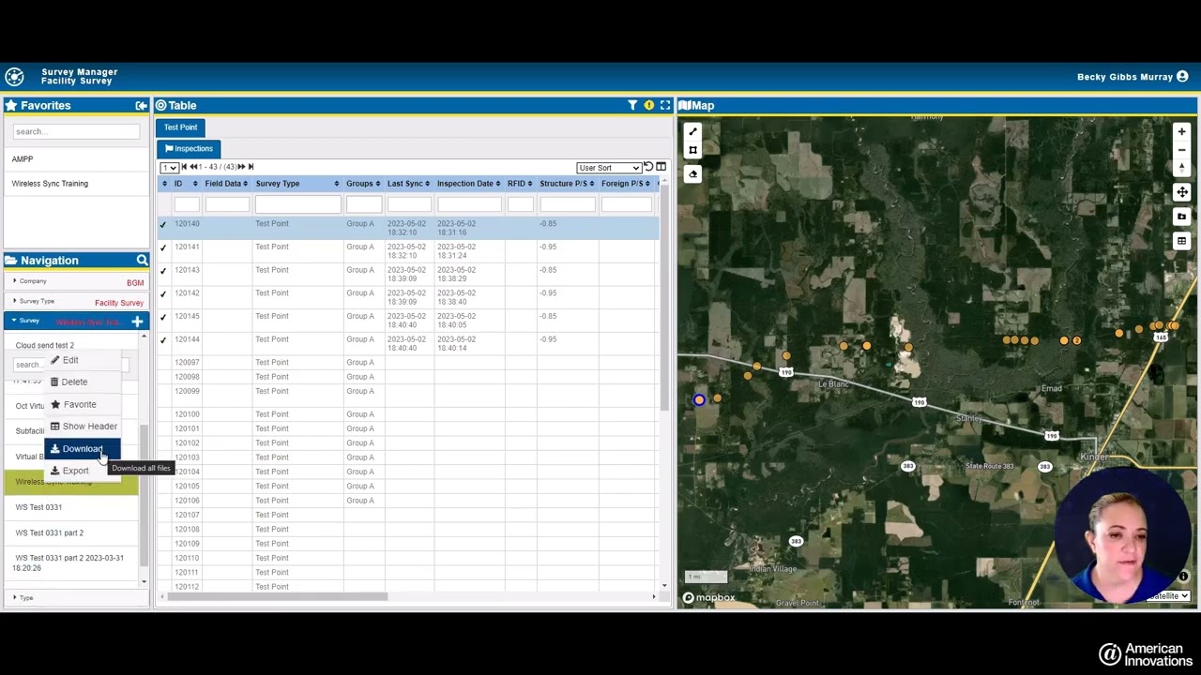Click the Survey Type column filter field
Image resolution: width=1201 pixels, height=675 pixels.
coord(298,204)
